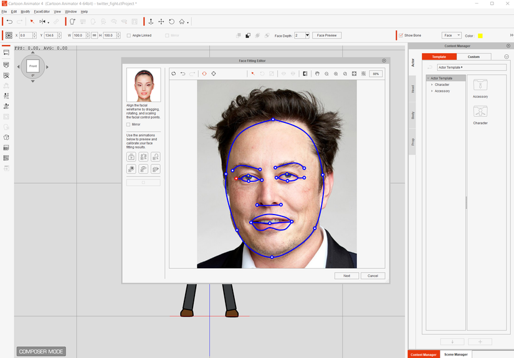Select the Rotate tool in main toolbar
514x358 pixels.
point(171,22)
